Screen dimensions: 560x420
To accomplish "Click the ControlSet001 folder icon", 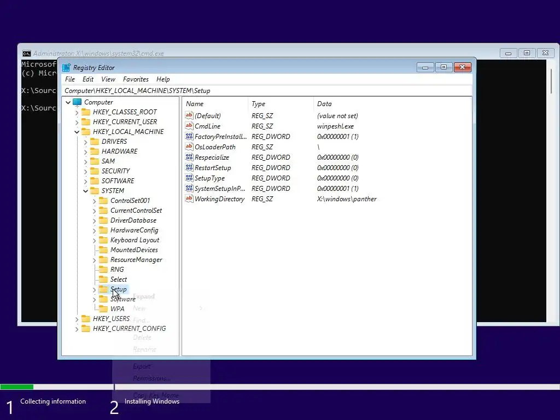I will point(103,201).
